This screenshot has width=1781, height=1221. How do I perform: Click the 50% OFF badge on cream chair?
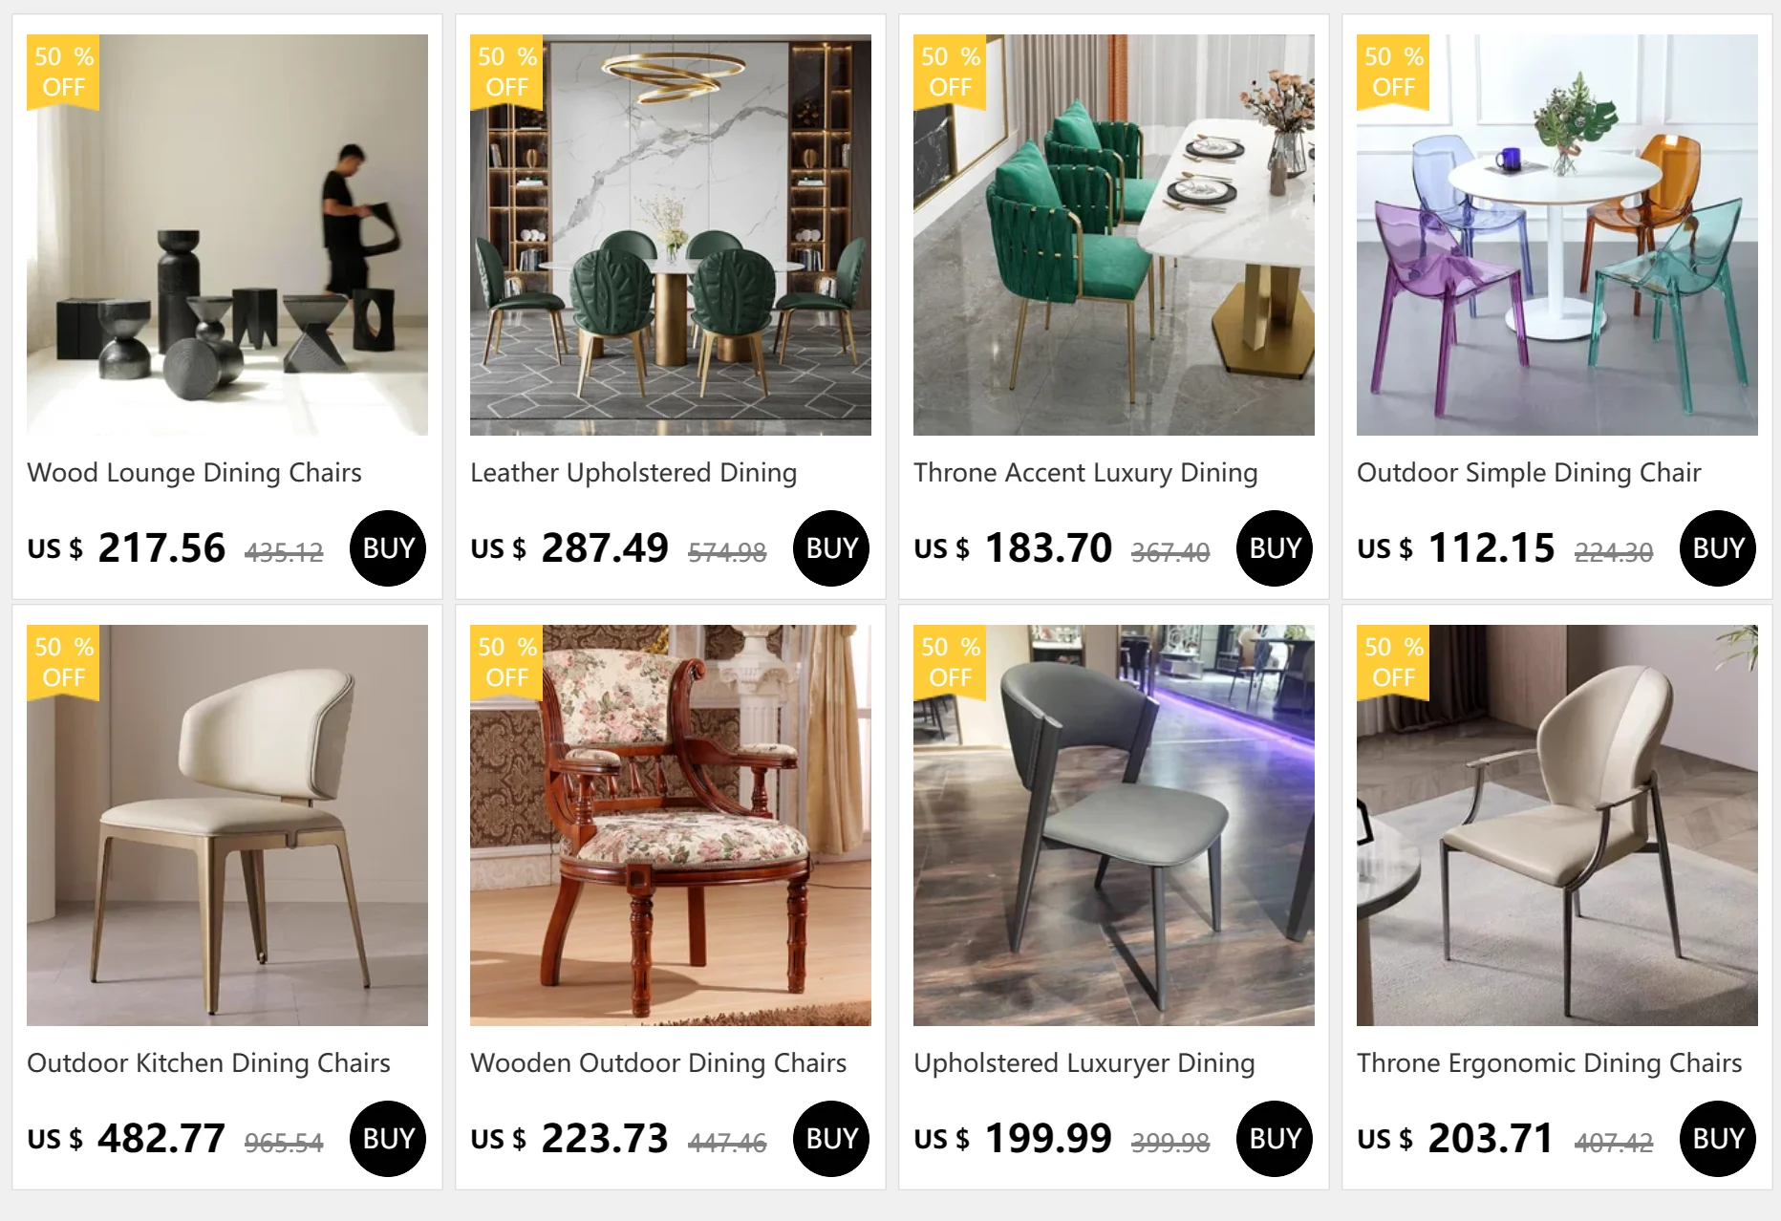click(x=63, y=662)
